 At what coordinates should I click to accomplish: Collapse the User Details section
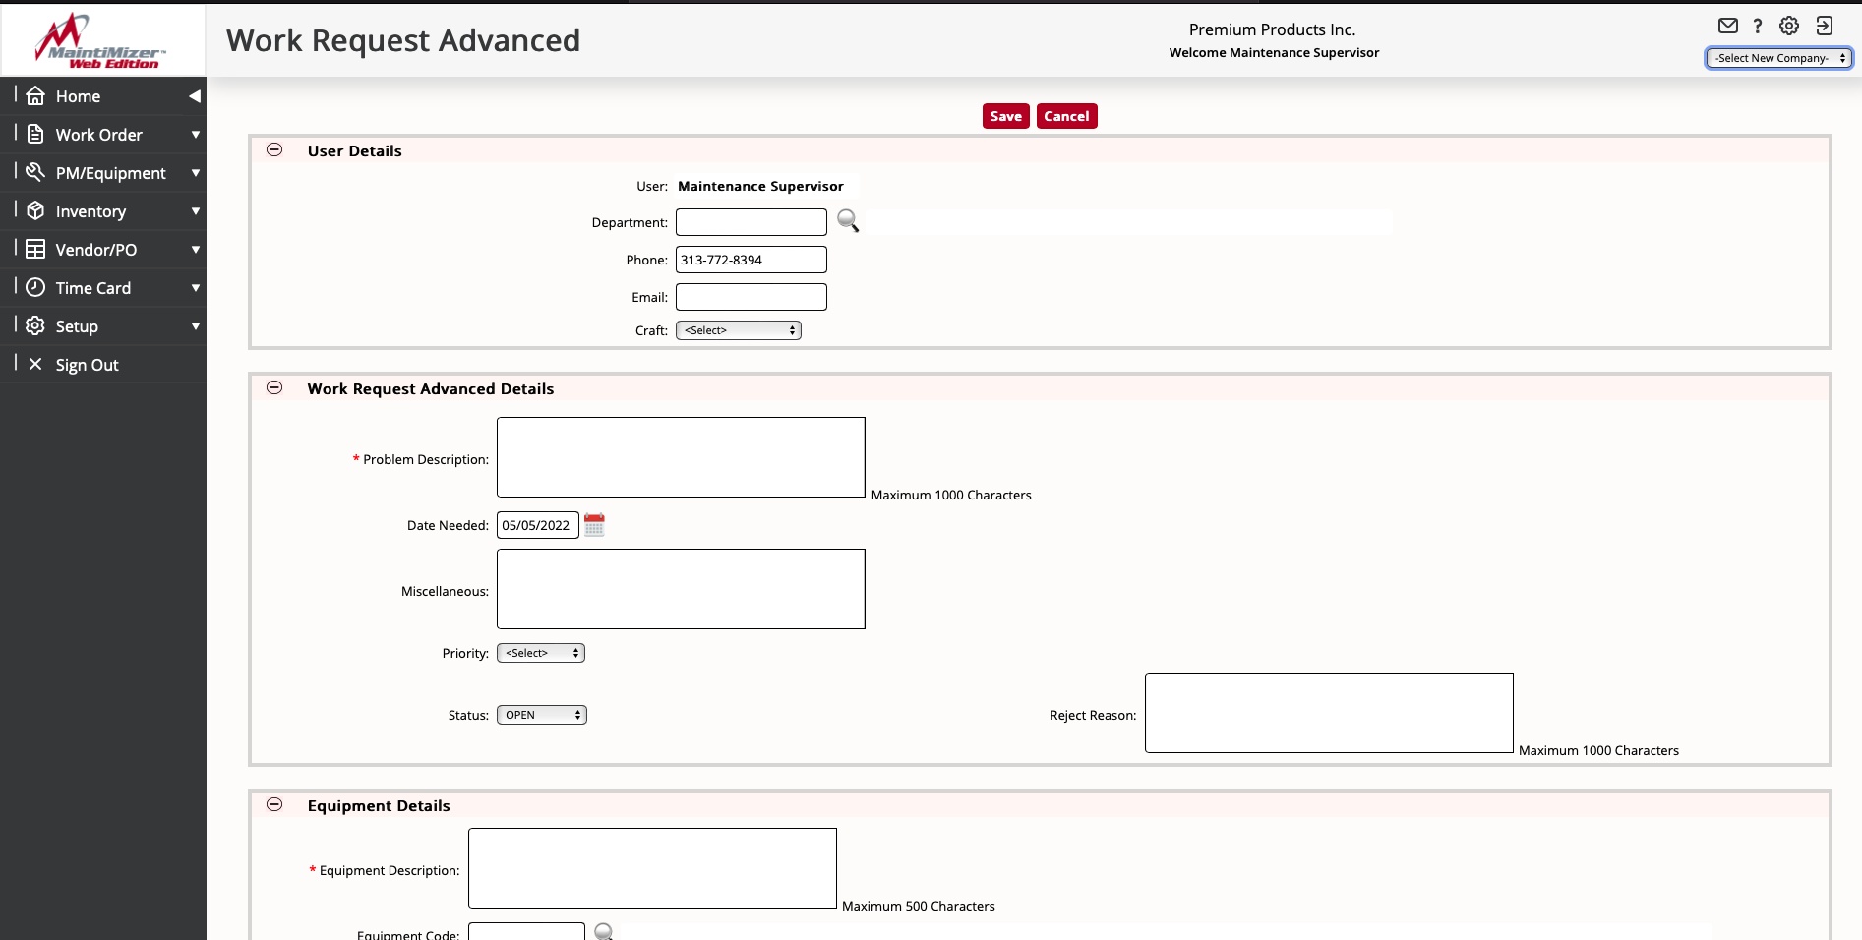point(273,149)
